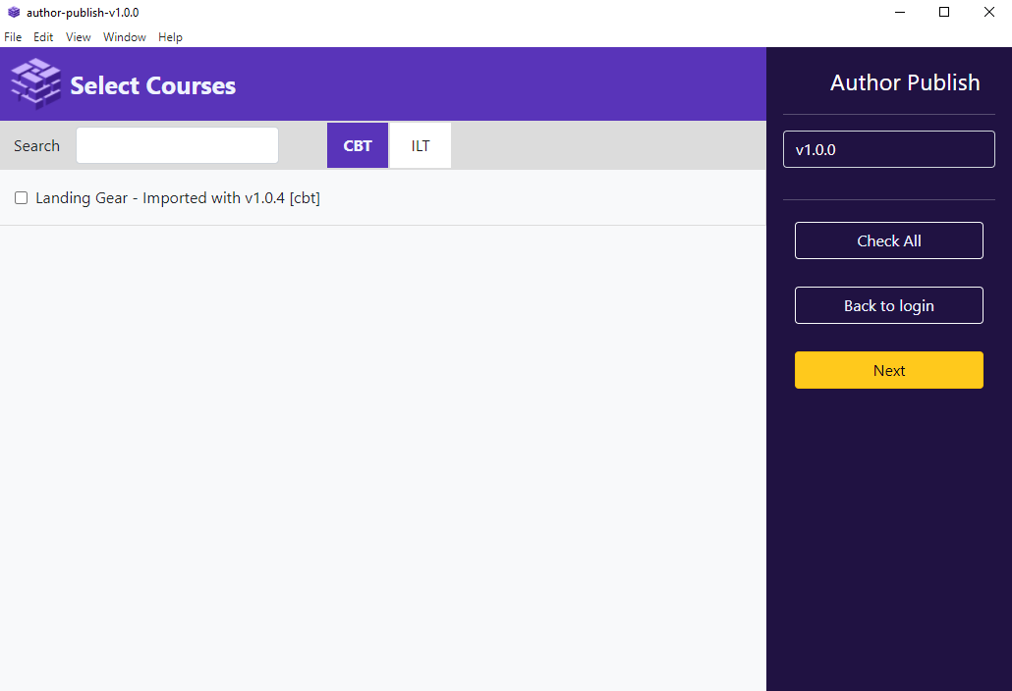Click the author-publish app icon in title bar
1012x691 pixels.
click(x=13, y=13)
